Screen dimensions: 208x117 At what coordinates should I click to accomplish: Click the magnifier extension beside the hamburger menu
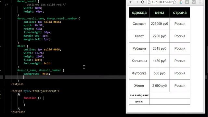[194, 2]
